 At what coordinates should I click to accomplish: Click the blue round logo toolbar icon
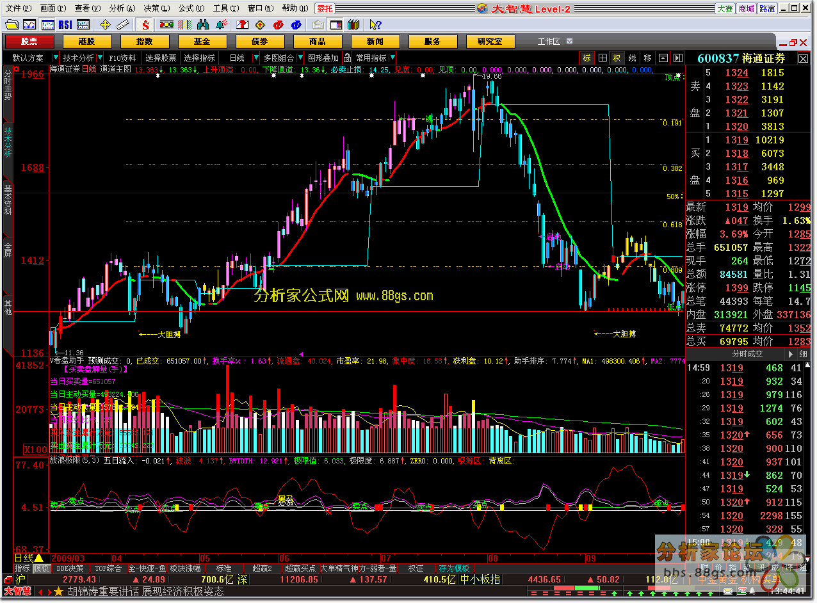[296, 25]
